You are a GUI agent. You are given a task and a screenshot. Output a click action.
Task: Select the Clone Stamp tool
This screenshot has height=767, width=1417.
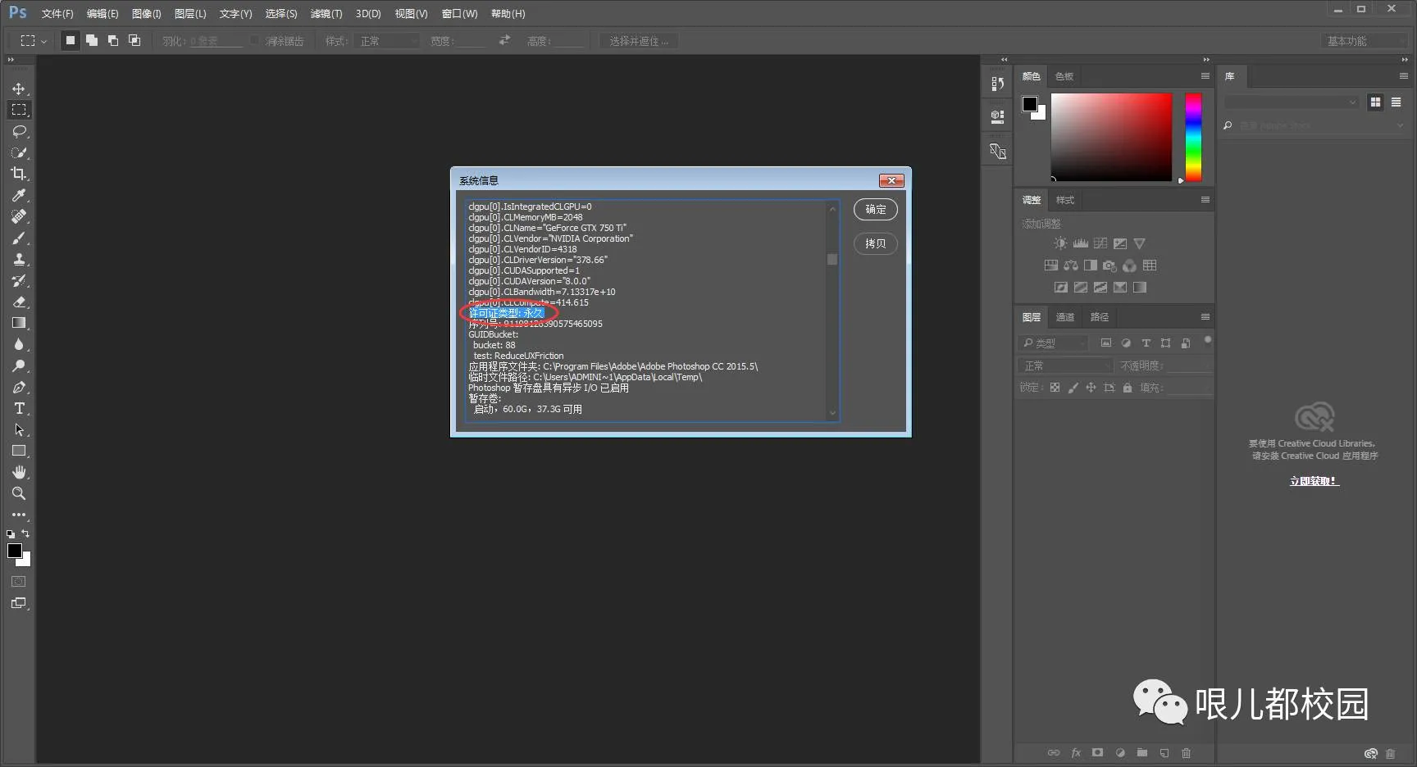[19, 259]
